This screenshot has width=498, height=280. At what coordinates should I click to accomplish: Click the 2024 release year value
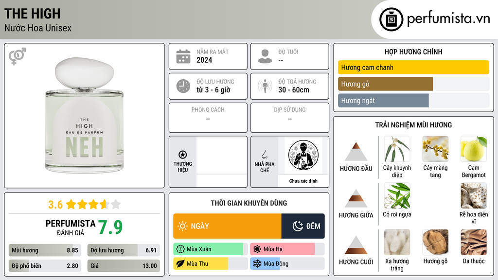pyautogui.click(x=204, y=60)
